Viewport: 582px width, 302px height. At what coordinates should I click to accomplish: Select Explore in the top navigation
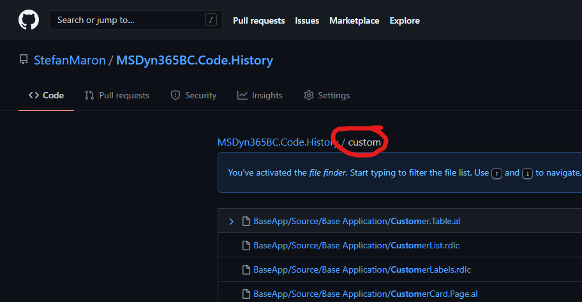coord(405,20)
